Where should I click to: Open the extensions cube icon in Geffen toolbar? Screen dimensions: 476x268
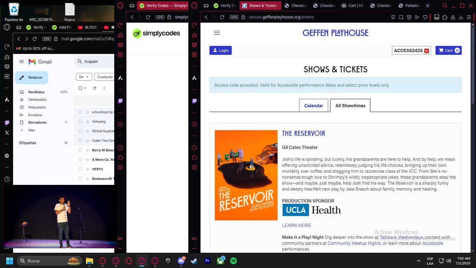tap(445, 17)
